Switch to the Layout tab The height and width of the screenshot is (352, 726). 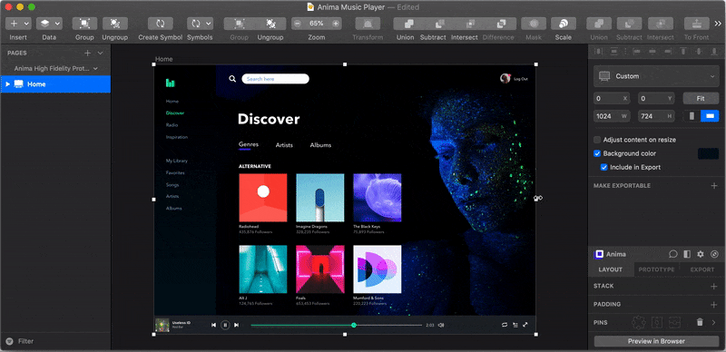pyautogui.click(x=610, y=269)
